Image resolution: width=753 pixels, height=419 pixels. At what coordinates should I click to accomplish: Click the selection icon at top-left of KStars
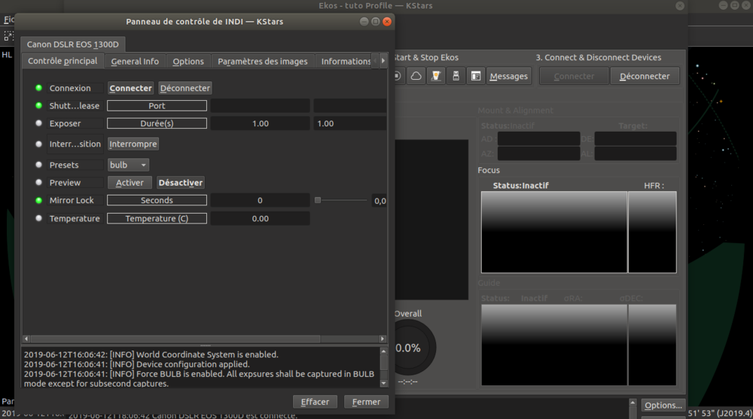(x=8, y=36)
